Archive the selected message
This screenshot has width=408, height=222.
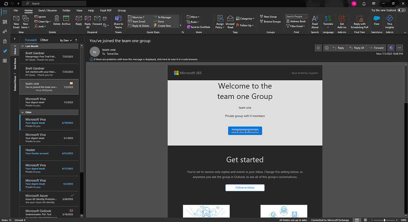point(66,20)
